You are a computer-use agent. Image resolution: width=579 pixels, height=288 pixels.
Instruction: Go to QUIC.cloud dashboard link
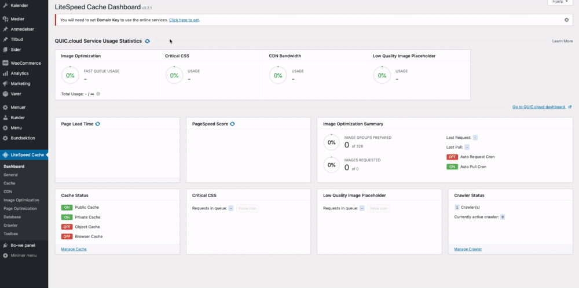coord(538,107)
